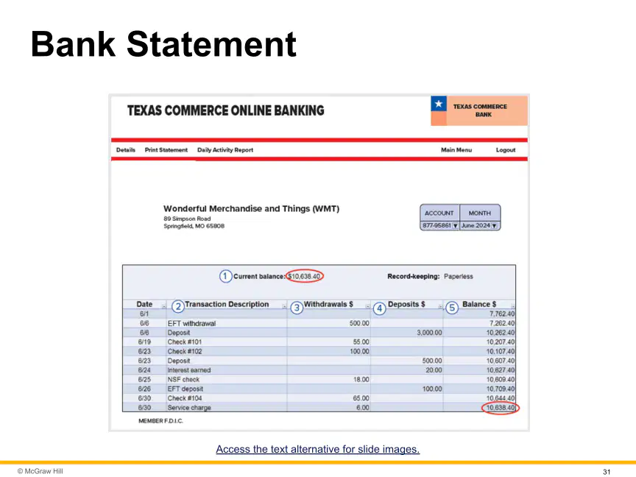Click the 'MEMBER F.D.I.C.' footer text
Screen dimensions: 636x477
[x=160, y=421]
